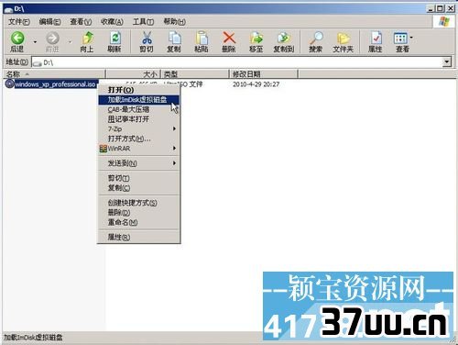Click the scissors Cut icon
458x345 pixels.
coord(147,39)
